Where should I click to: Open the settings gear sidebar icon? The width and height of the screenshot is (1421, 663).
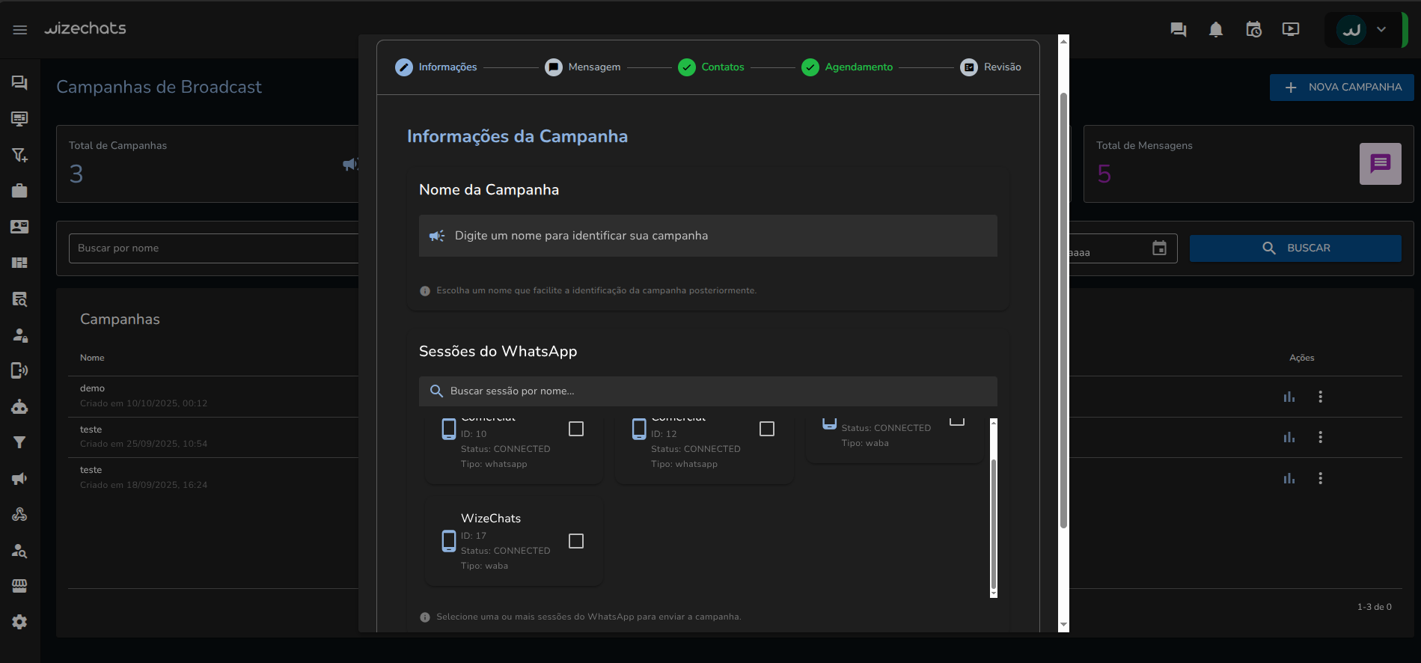pyautogui.click(x=19, y=622)
